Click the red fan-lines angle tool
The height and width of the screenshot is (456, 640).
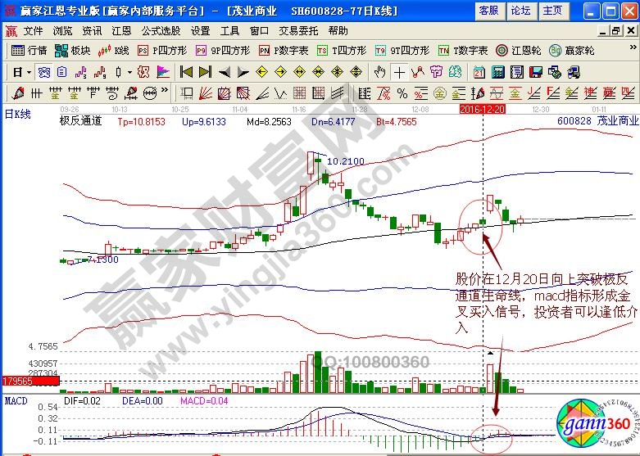click(x=206, y=93)
